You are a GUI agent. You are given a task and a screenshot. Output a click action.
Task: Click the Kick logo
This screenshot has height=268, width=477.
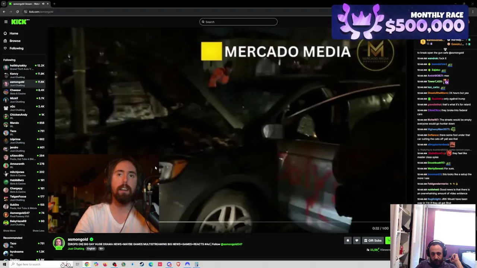coord(20,22)
